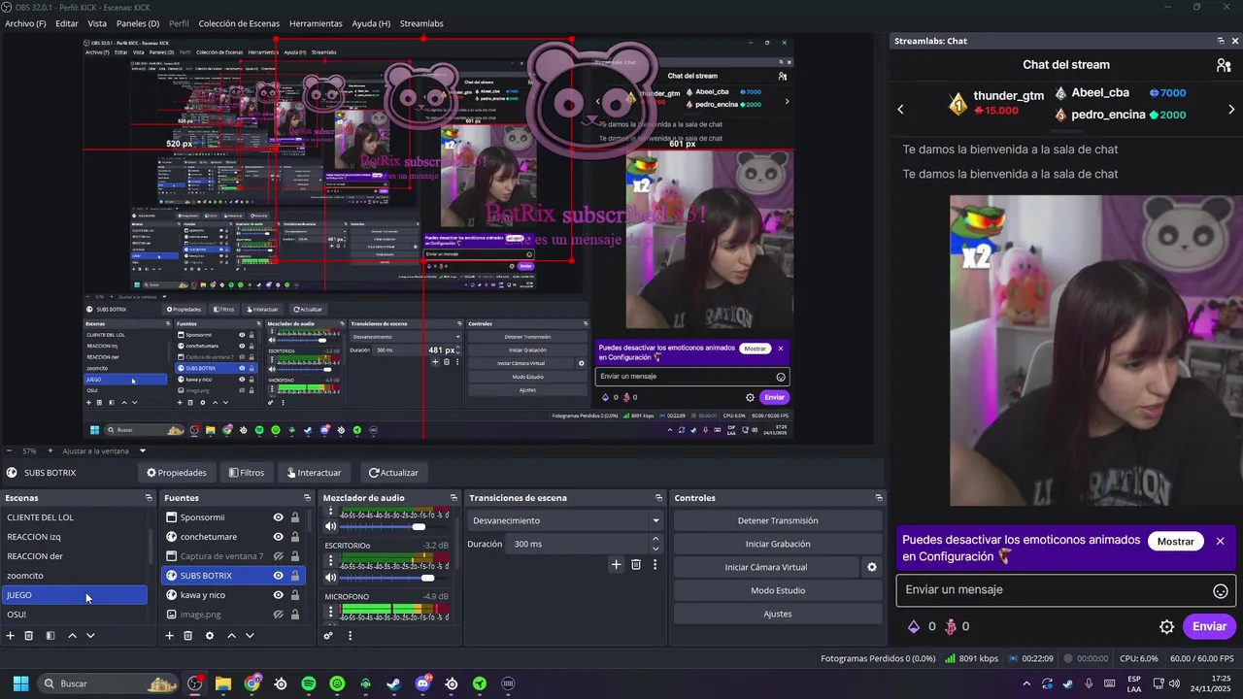Open chat users icon in Chat del stream header
The width and height of the screenshot is (1243, 699).
point(1224,65)
